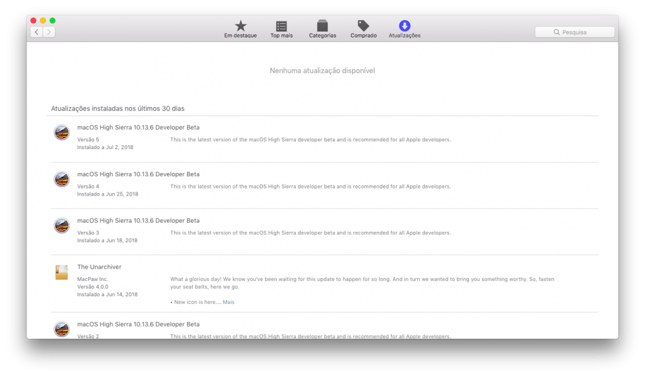Click the 'Versão 4' label
Viewport: 645px width, 377px height.
[88, 187]
